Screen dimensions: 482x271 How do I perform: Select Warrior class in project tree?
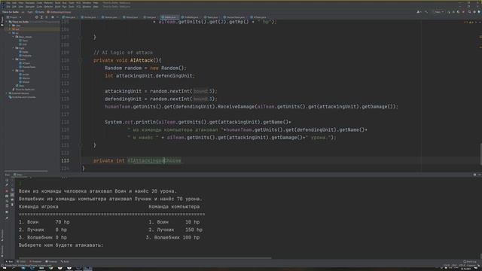[x=26, y=78]
